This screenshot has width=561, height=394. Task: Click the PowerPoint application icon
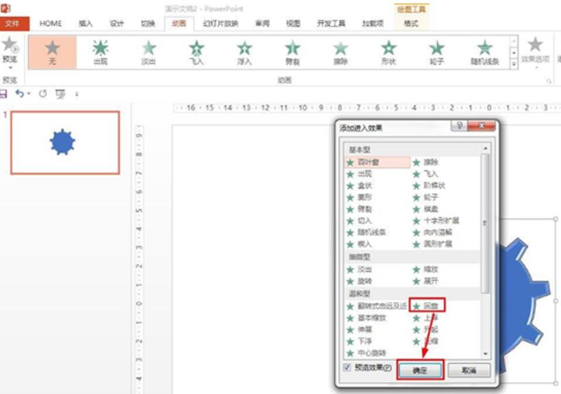coord(5,8)
